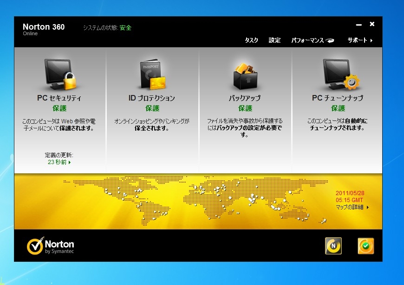This screenshot has height=285, width=404.
Task: Open the ID プロテクション passport icon
Action: point(152,75)
